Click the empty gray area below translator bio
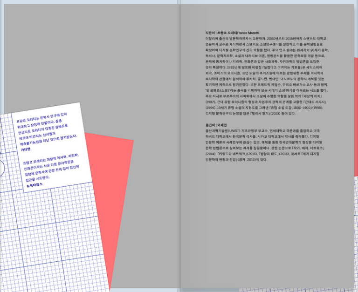The image size is (358, 292). pos(266,224)
